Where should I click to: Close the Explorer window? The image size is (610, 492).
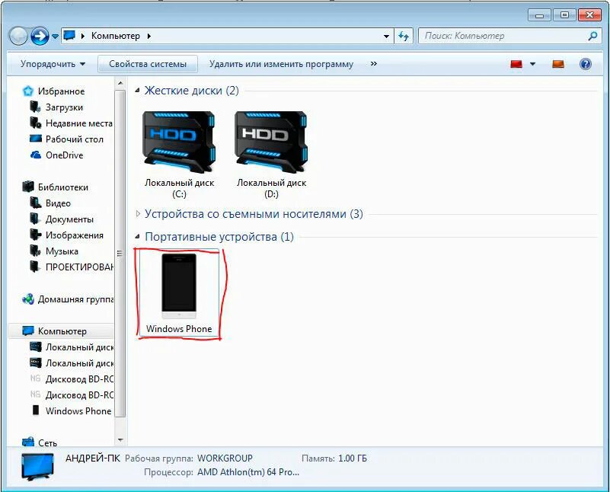click(589, 15)
